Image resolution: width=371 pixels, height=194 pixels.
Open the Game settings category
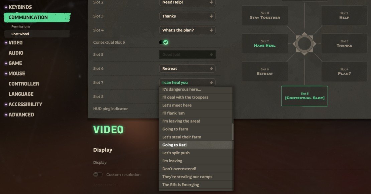tap(15, 63)
